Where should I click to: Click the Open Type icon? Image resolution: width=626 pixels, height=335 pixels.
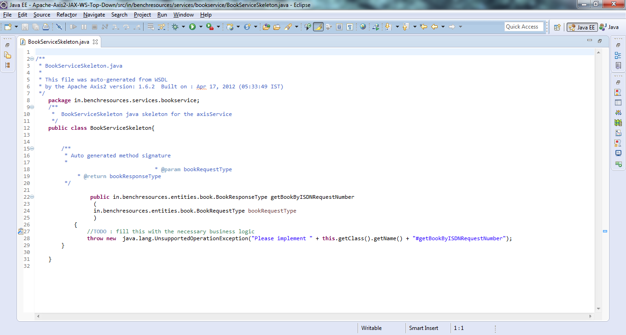pos(266,27)
